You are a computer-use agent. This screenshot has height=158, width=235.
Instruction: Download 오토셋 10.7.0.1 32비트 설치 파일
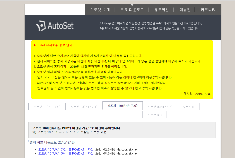pyautogui.click(x=66, y=149)
